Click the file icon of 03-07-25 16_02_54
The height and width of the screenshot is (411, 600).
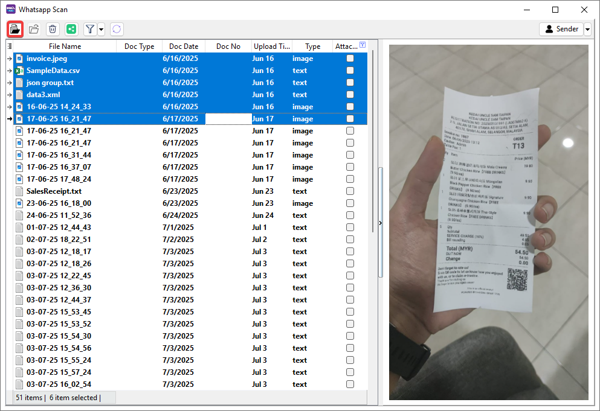pyautogui.click(x=19, y=384)
